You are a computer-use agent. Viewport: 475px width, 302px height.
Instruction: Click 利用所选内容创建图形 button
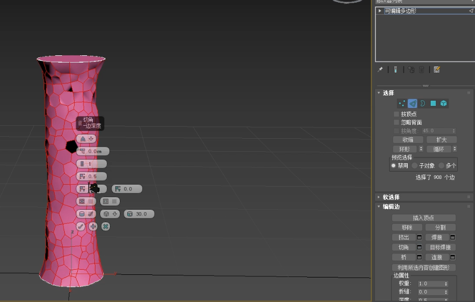(x=423, y=268)
